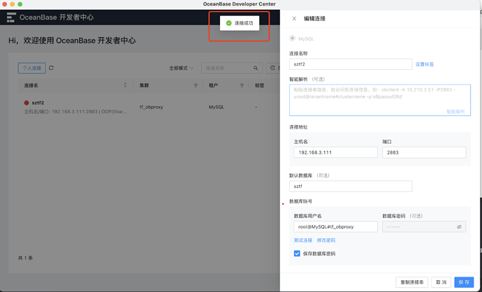Click 设置标签 link
Screen dimensions: 482x292
425,64
